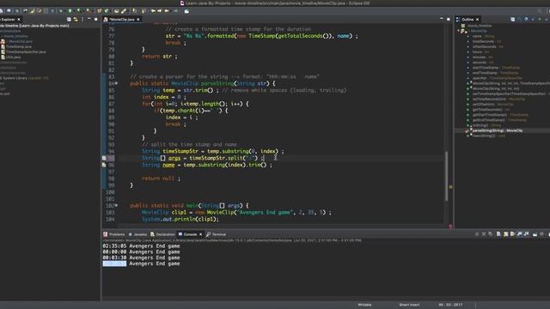This screenshot has height=309, width=550.
Task: Close the Package Explorer tab
Action: [19, 19]
